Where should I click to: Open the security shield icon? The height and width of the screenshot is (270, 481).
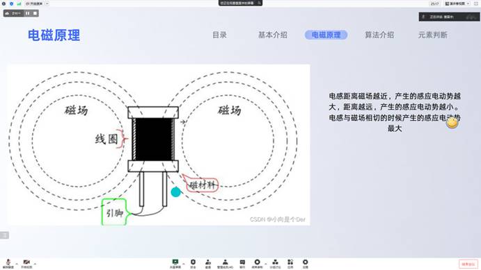(193, 263)
